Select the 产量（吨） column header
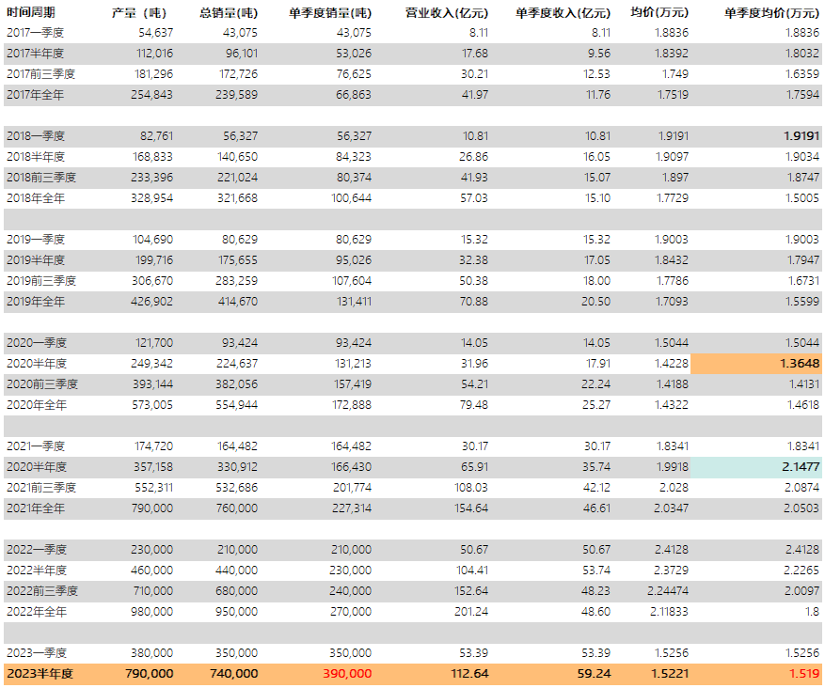 tap(138, 12)
